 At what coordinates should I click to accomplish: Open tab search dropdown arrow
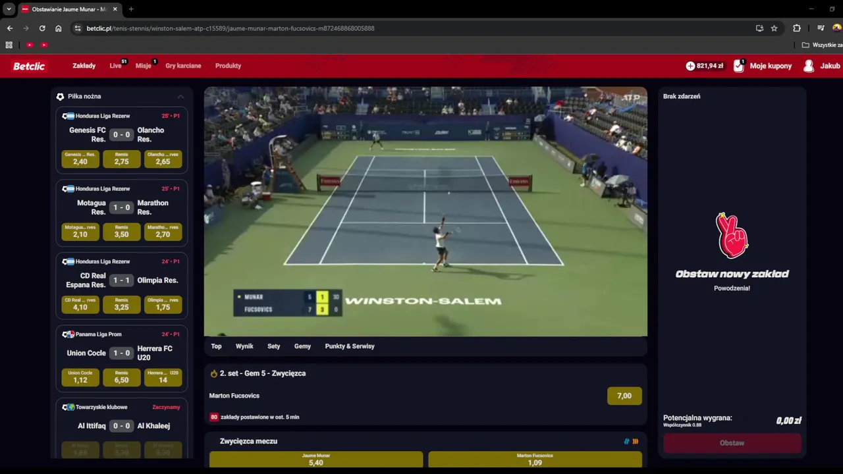point(9,9)
